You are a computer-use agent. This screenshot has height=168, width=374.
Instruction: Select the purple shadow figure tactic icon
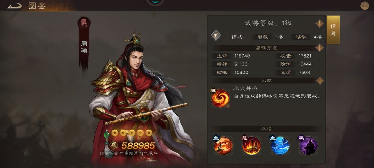308,145
